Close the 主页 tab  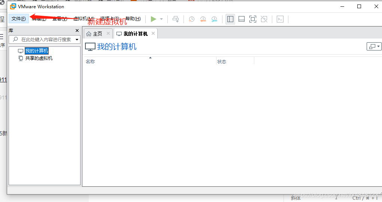click(108, 33)
